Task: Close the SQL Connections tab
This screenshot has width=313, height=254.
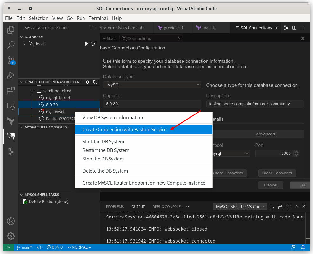Action: (276, 28)
